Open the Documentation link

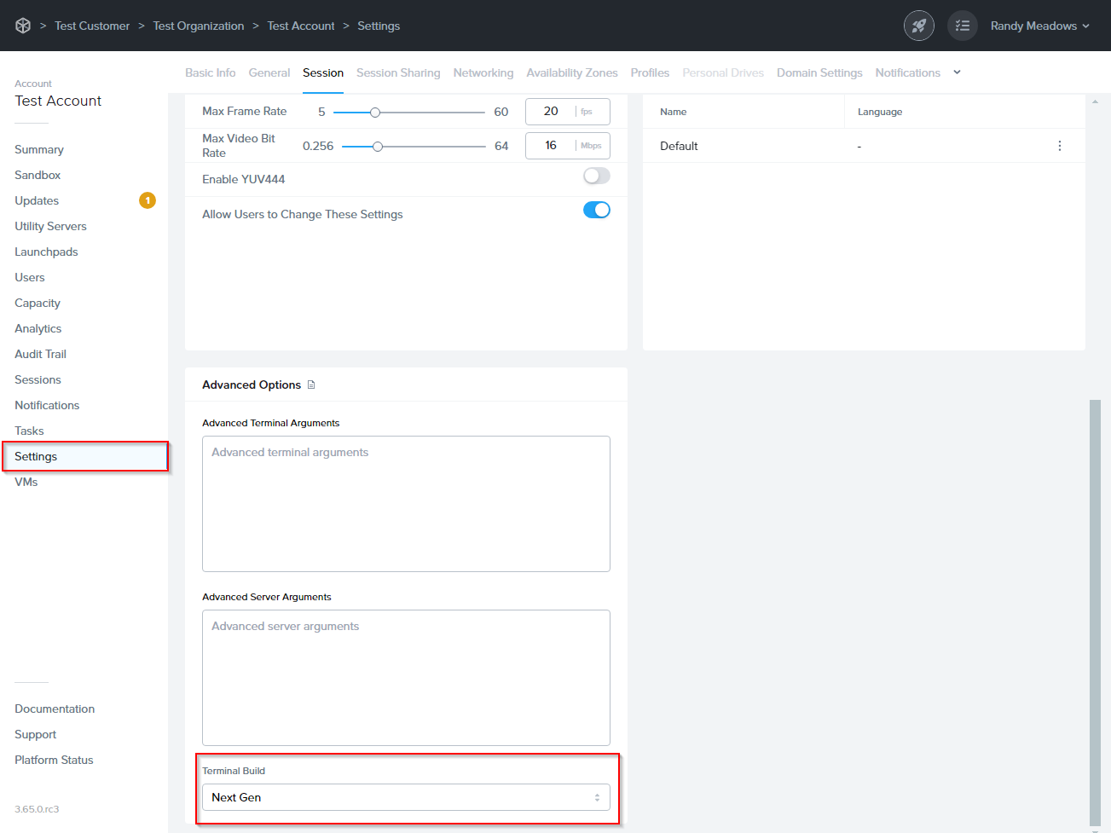pyautogui.click(x=55, y=709)
